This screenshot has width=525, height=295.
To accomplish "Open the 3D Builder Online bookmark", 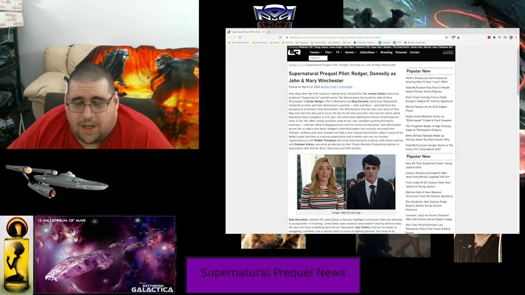I will click(x=365, y=43).
